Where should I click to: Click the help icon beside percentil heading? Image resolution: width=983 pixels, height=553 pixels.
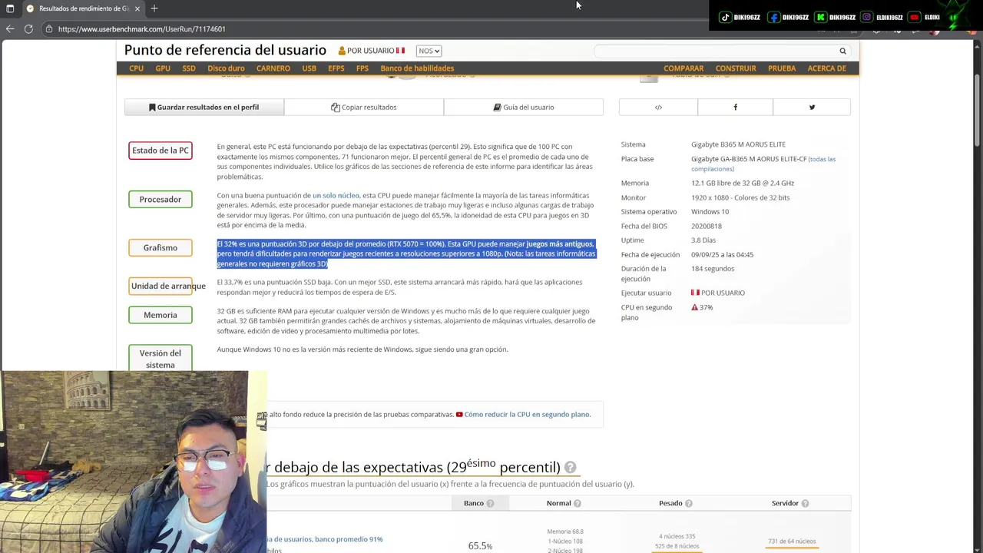click(x=570, y=467)
